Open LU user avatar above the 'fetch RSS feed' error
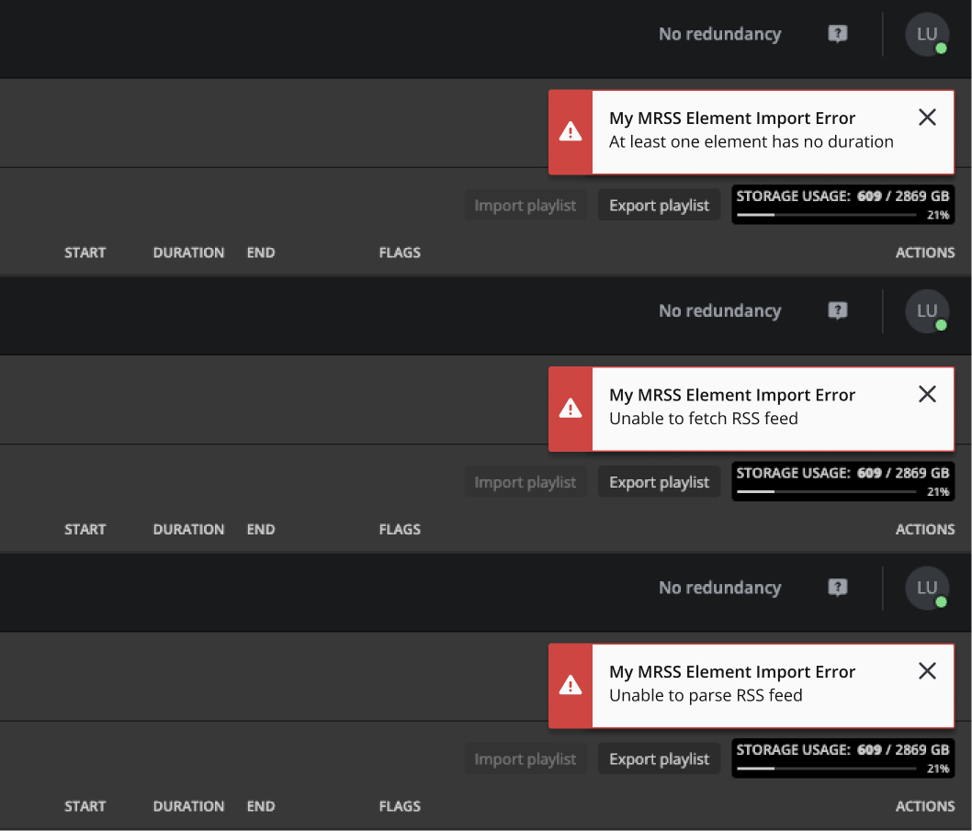Viewport: 972px width, 831px height. pyautogui.click(x=926, y=312)
